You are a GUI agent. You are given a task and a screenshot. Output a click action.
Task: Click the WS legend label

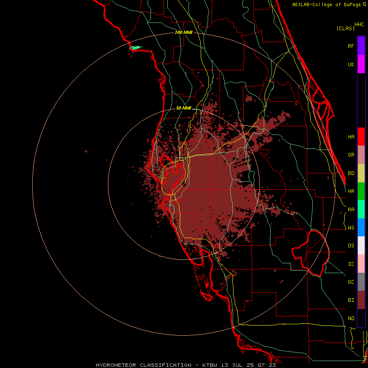[x=351, y=228]
